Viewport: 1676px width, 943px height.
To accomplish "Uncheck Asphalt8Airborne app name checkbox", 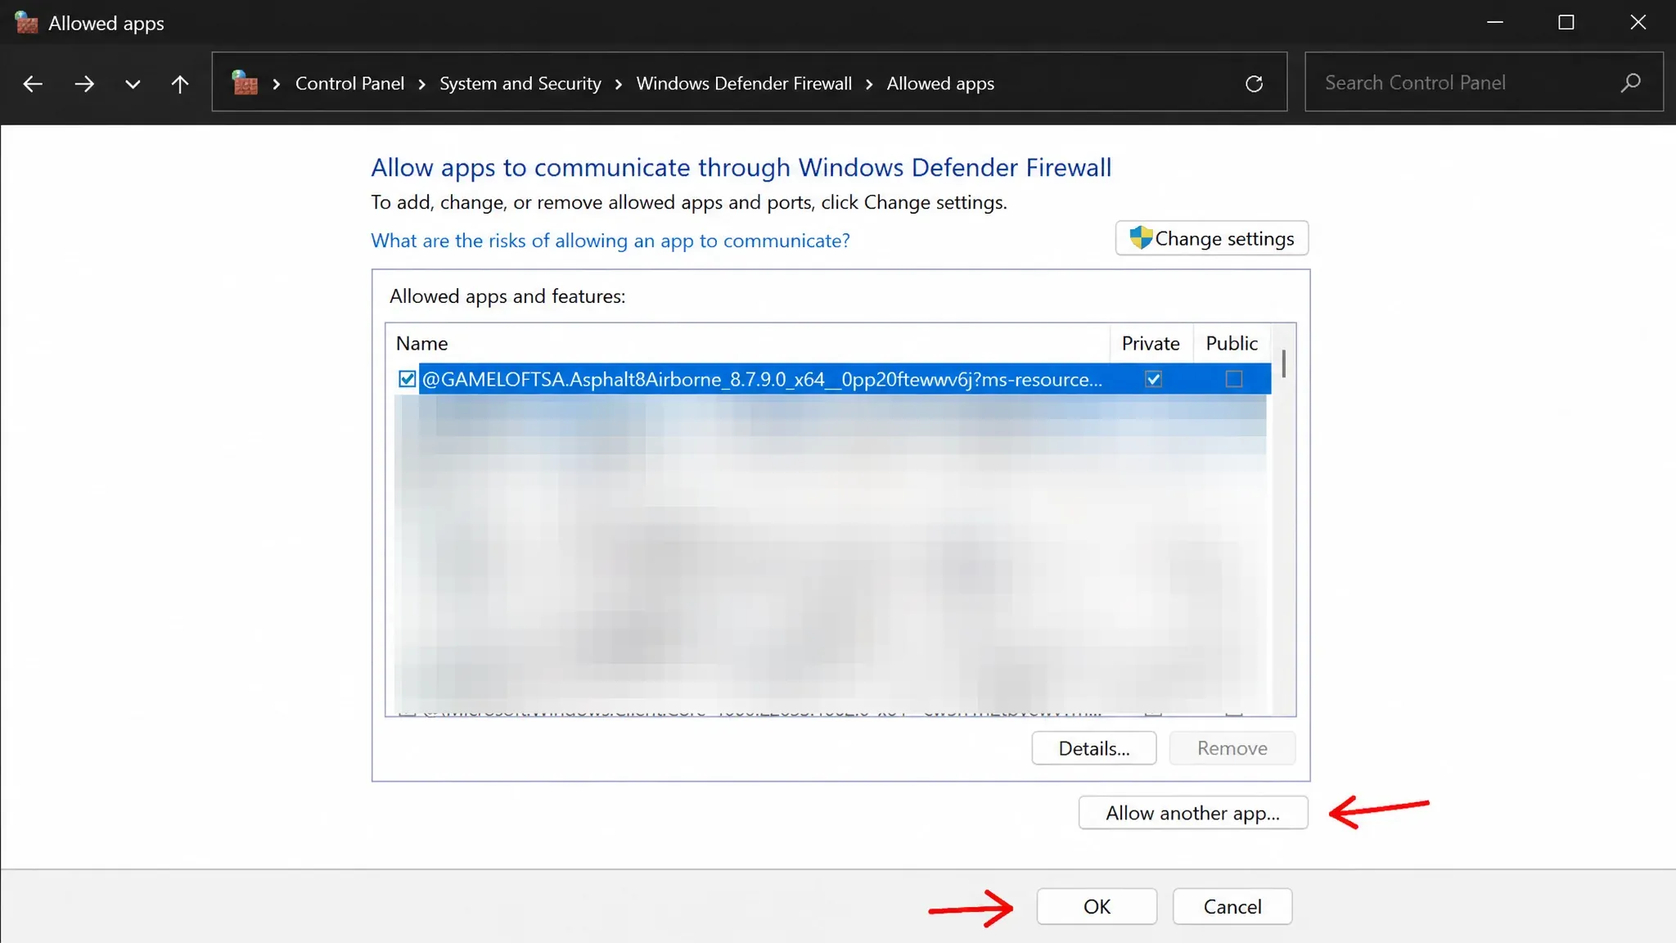I will point(407,379).
